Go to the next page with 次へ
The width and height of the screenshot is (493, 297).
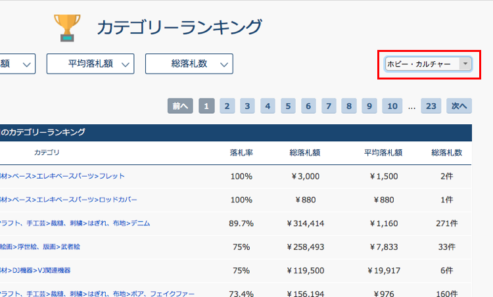459,106
